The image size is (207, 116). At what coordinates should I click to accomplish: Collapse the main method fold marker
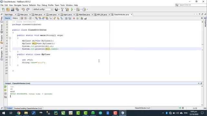tap(10, 38)
